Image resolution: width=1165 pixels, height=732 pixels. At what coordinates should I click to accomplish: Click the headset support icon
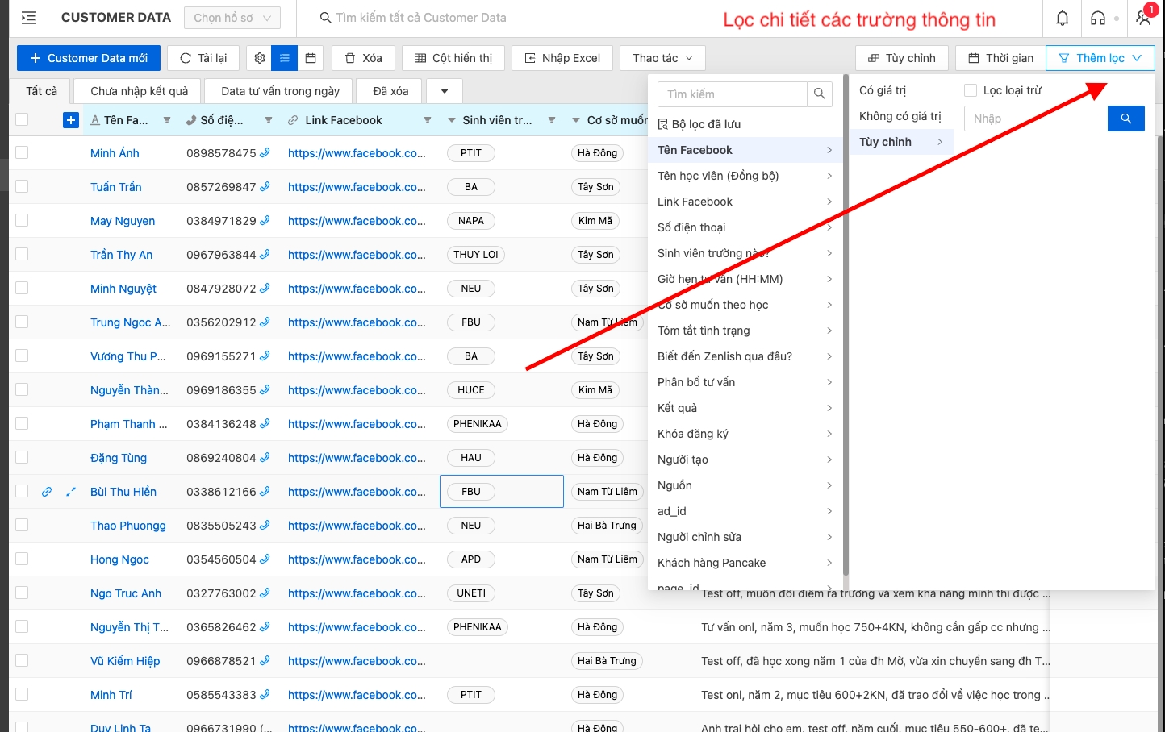pos(1098,18)
